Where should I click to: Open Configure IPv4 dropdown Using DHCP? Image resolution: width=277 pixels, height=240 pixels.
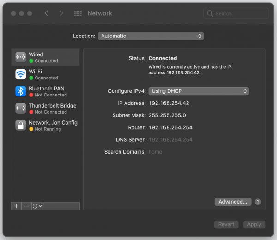(x=199, y=91)
